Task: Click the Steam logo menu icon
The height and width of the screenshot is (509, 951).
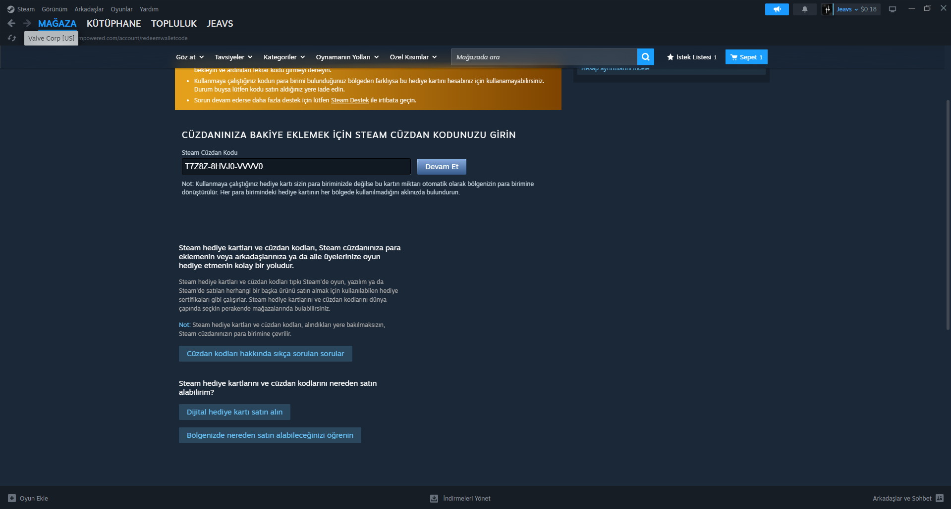Action: point(10,9)
